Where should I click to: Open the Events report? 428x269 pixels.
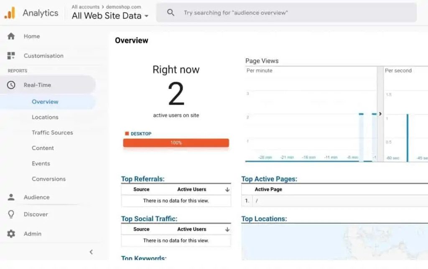(41, 163)
